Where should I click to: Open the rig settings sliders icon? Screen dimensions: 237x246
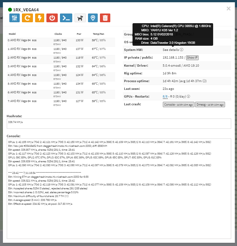(15, 18)
